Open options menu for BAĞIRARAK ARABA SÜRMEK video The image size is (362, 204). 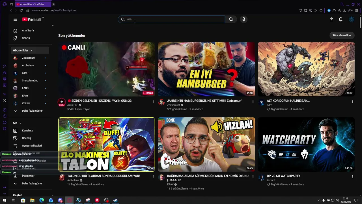click(x=253, y=177)
